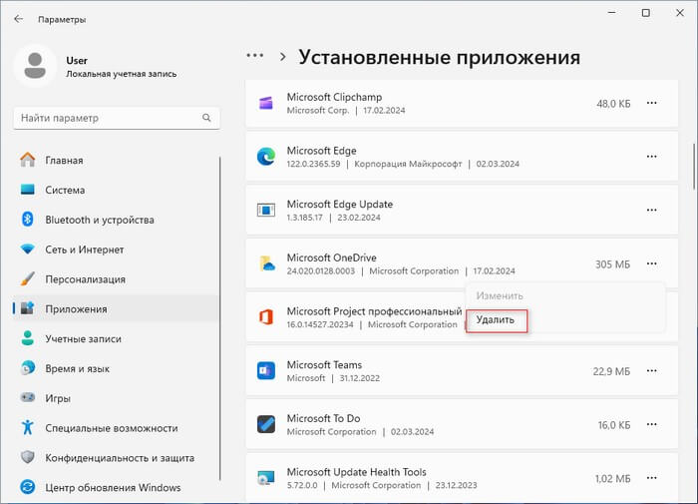Open more options for Microsoft Clipchamp
This screenshot has width=698, height=504.
tap(651, 103)
